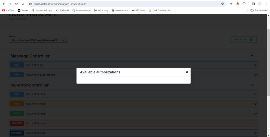270x137 pixels.
Task: View site information icon
Action: point(30,4)
